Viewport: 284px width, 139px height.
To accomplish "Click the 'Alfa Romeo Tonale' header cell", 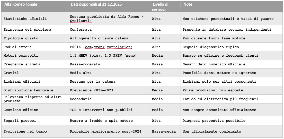I will pos(34,7).
